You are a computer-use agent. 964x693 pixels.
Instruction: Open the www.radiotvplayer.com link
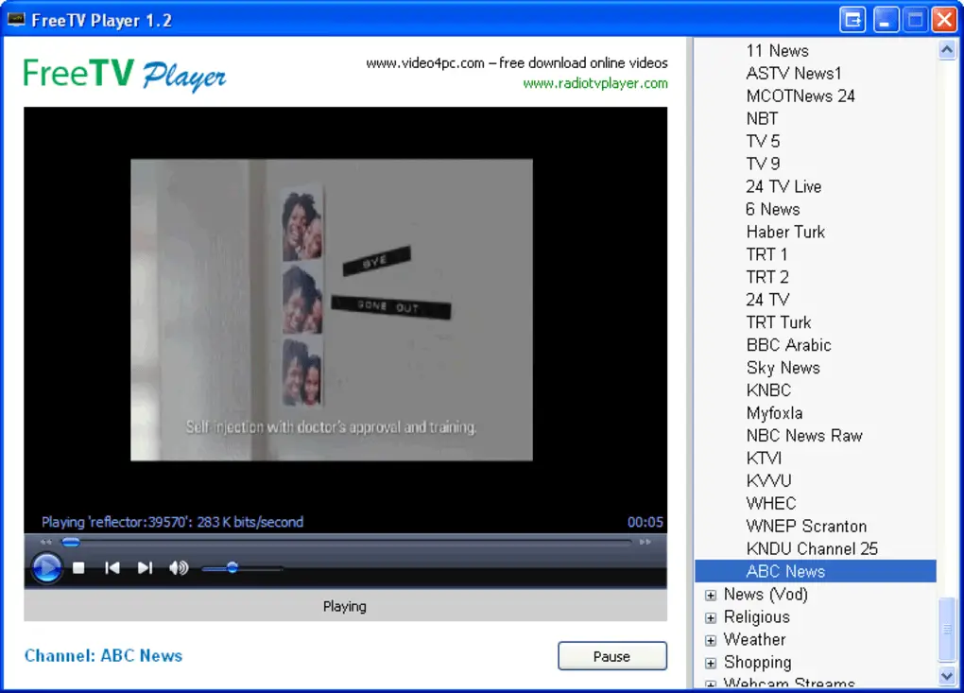point(595,83)
